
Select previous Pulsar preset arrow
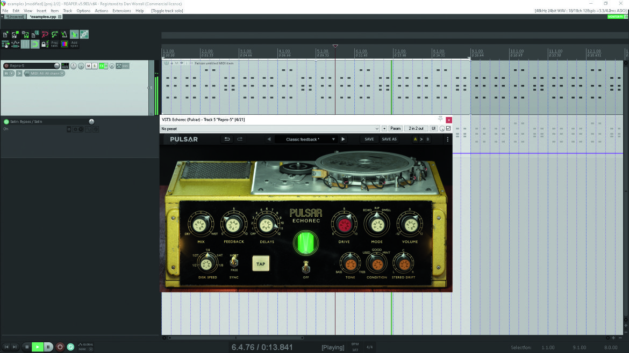[269, 139]
